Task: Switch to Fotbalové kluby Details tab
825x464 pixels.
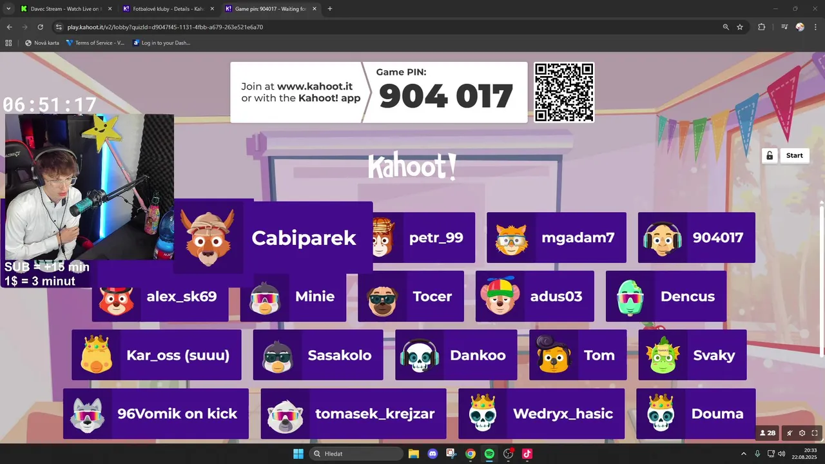Action: point(168,9)
